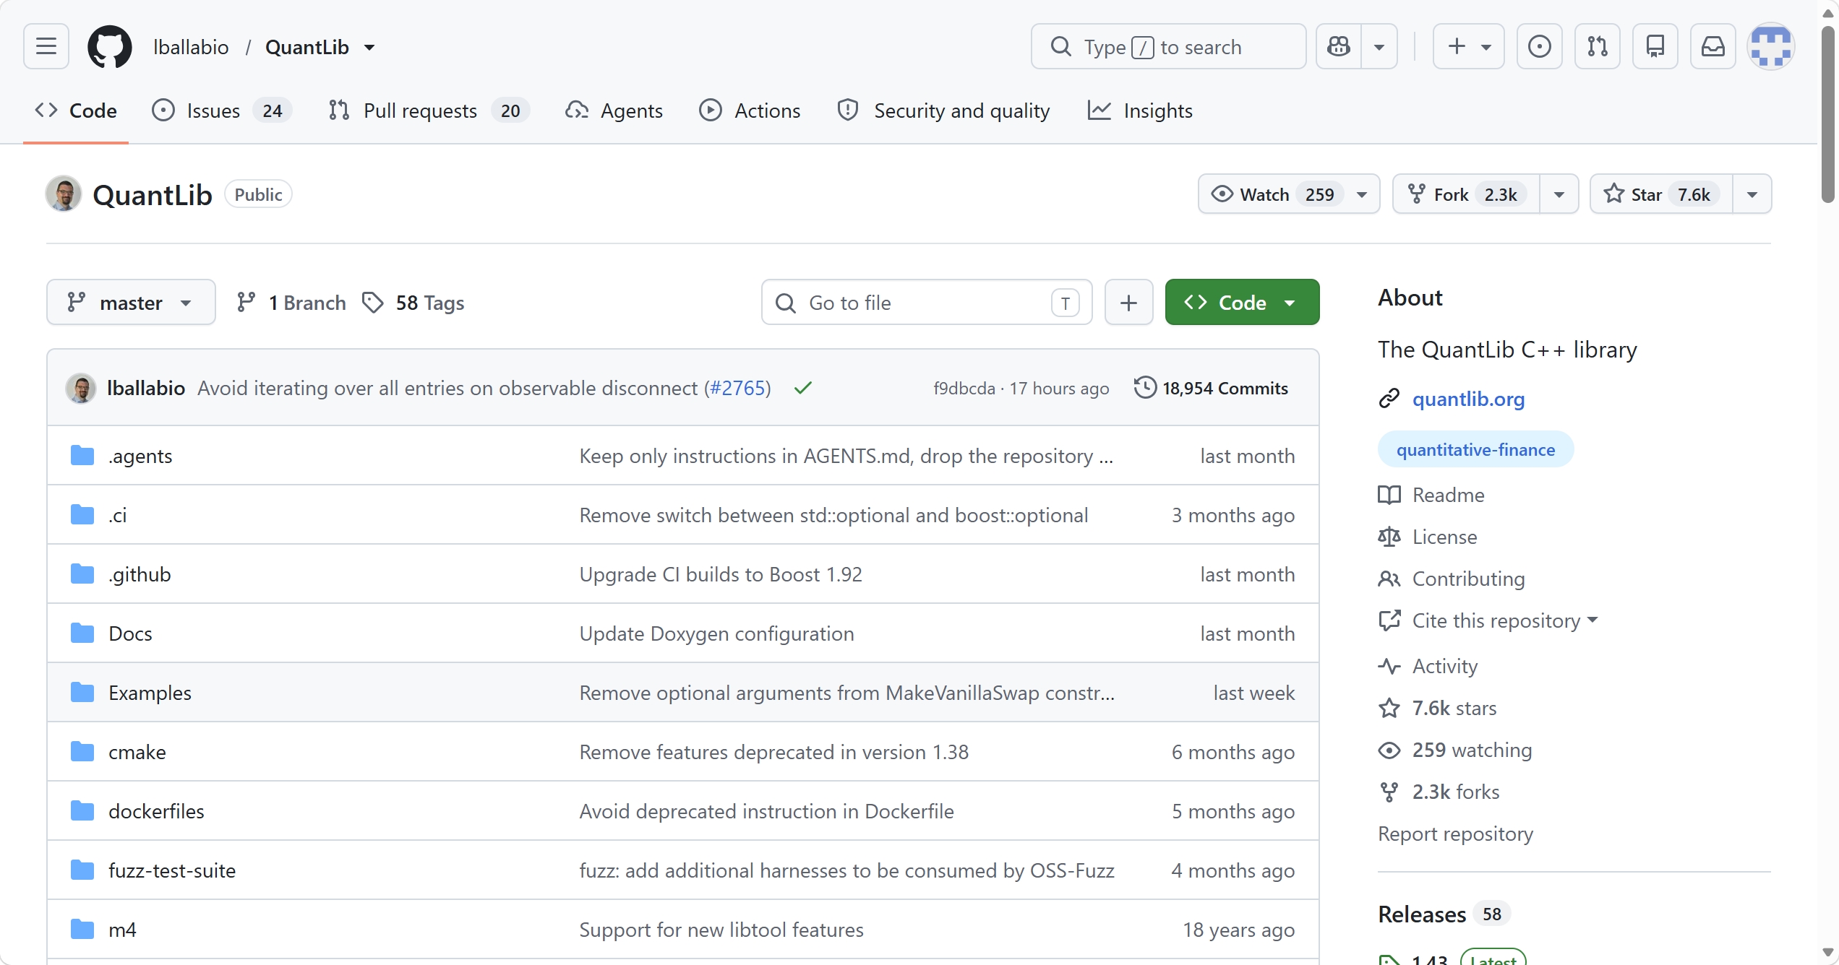Open your pull requests icon in header
Viewport: 1839px width, 965px height.
1598,47
